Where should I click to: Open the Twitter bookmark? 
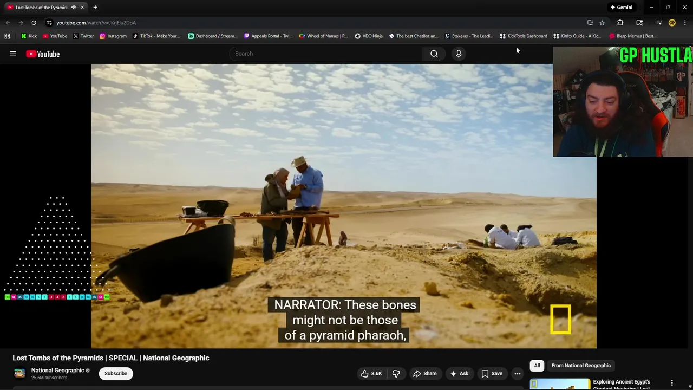83,36
